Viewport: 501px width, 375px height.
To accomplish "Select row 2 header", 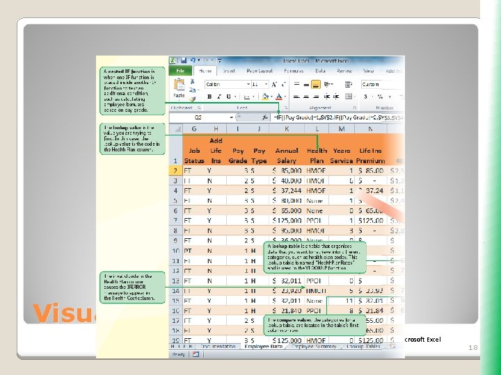I will tap(175, 171).
